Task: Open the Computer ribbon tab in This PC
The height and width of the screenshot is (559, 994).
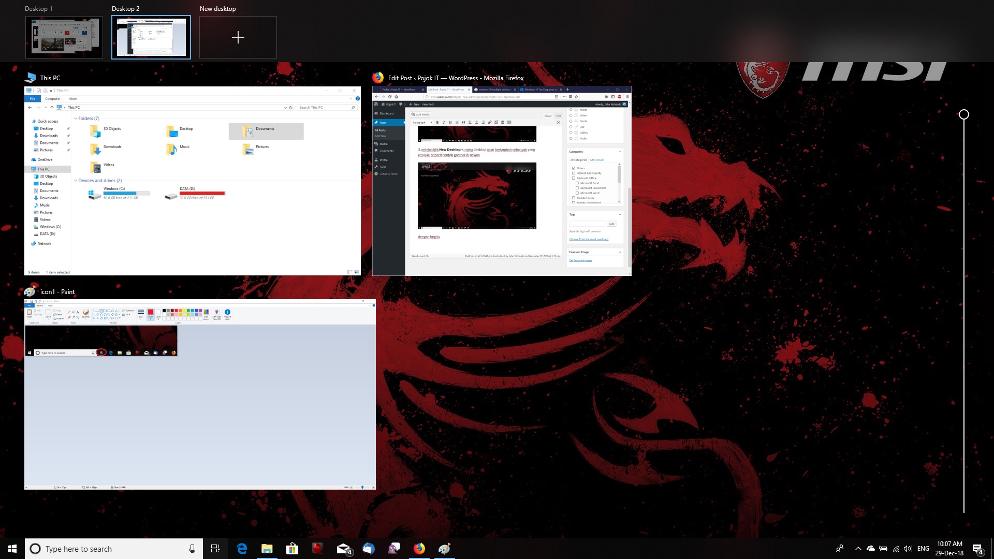Action: coord(53,99)
